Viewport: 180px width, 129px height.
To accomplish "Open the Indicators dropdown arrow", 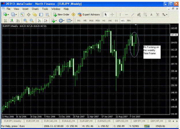I will click(x=56, y=21).
